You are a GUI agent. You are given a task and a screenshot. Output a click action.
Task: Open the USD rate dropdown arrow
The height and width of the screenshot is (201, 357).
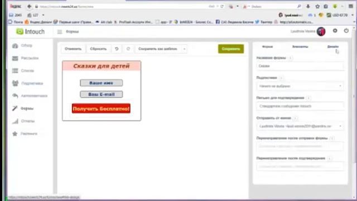tap(352, 15)
